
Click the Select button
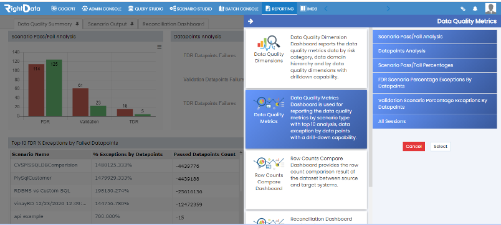pyautogui.click(x=441, y=146)
